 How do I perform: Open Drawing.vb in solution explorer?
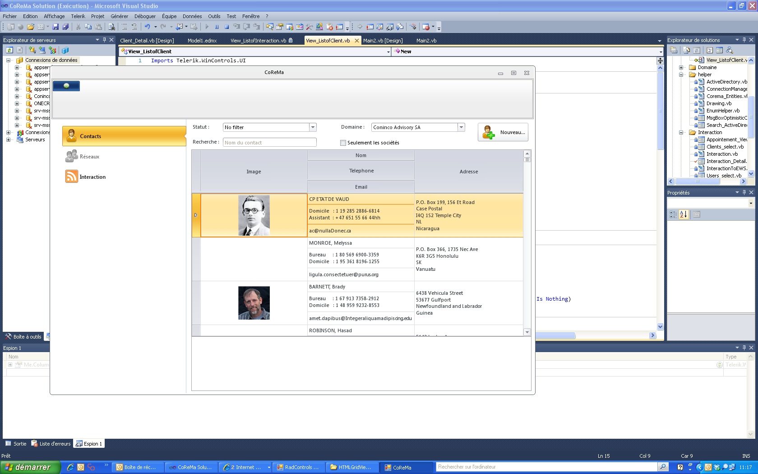pyautogui.click(x=719, y=103)
